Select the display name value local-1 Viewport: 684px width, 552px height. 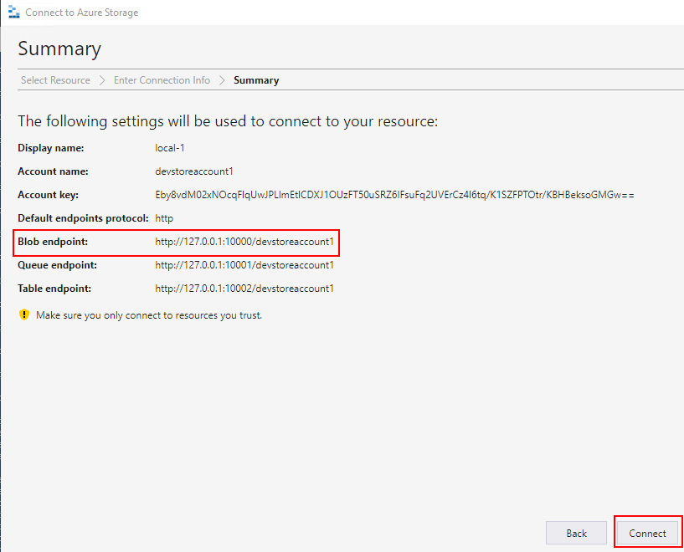click(x=170, y=148)
